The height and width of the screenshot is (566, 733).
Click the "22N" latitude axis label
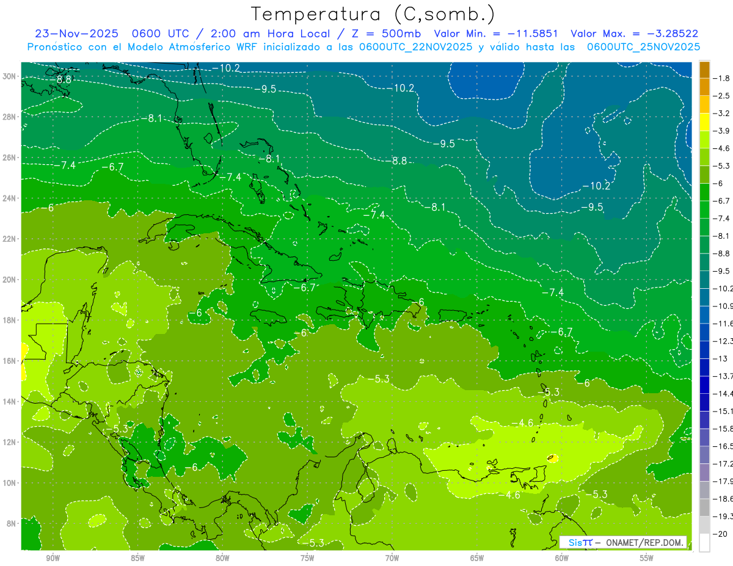10,239
